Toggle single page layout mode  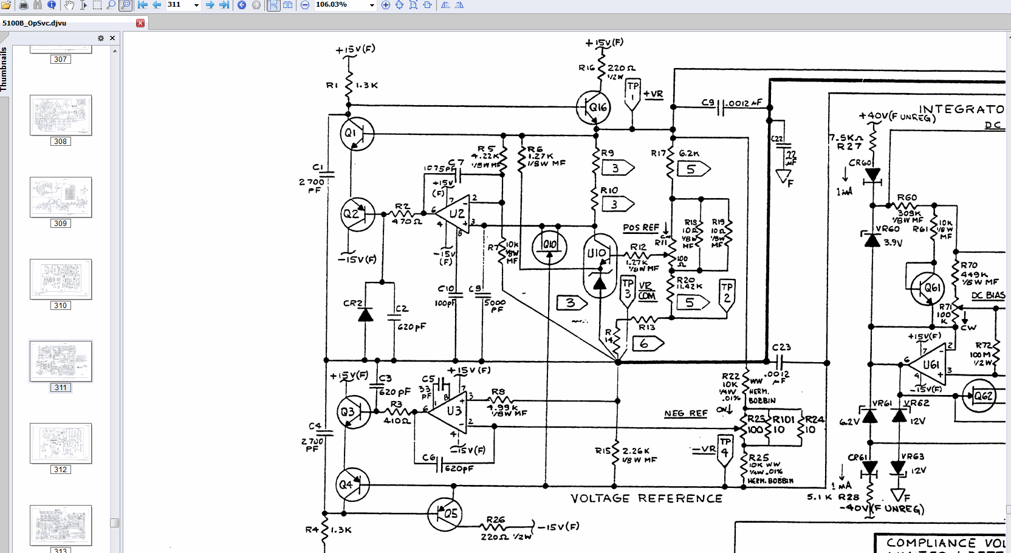click(273, 5)
